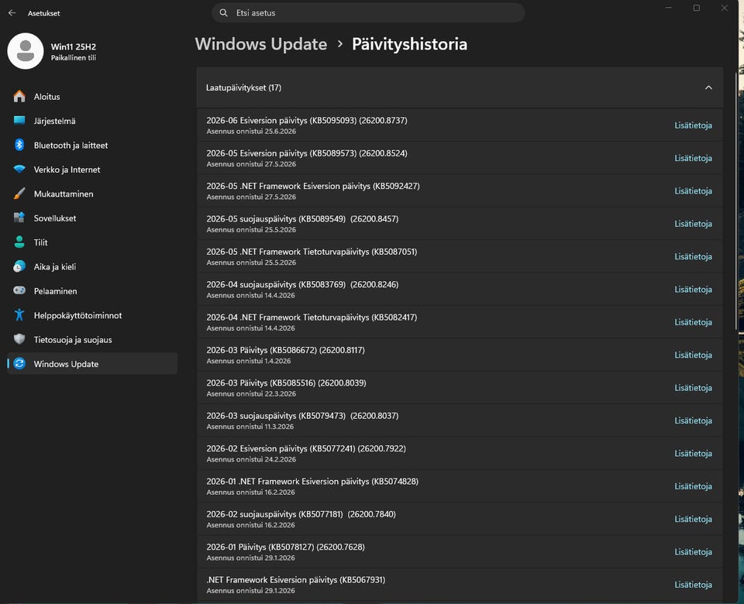Open Lisätietoja for KB5077181 update
The image size is (744, 604).
pyautogui.click(x=693, y=519)
